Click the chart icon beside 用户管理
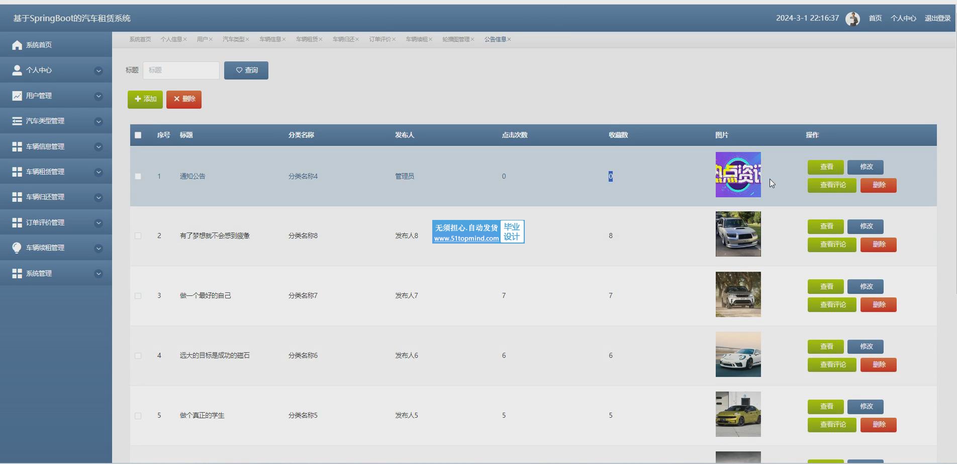Image resolution: width=957 pixels, height=464 pixels. tap(17, 95)
